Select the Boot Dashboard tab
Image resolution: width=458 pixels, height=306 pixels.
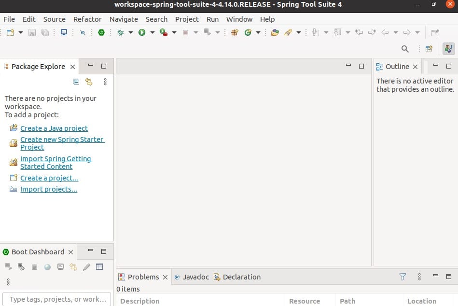click(38, 252)
